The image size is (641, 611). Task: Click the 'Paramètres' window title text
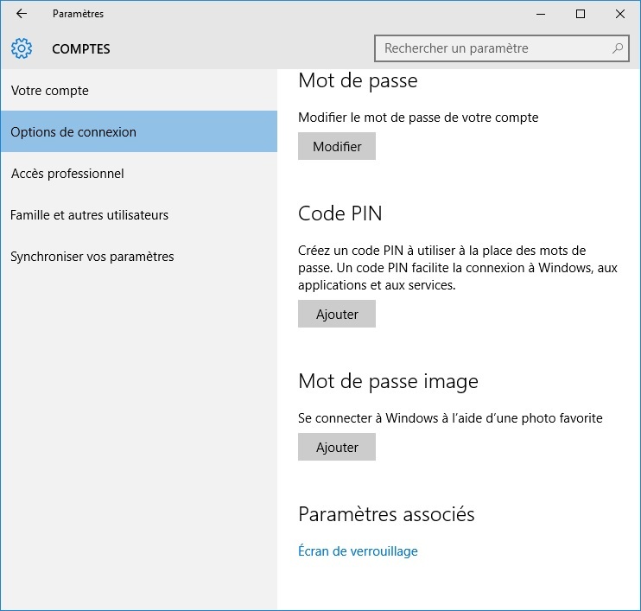click(x=78, y=14)
